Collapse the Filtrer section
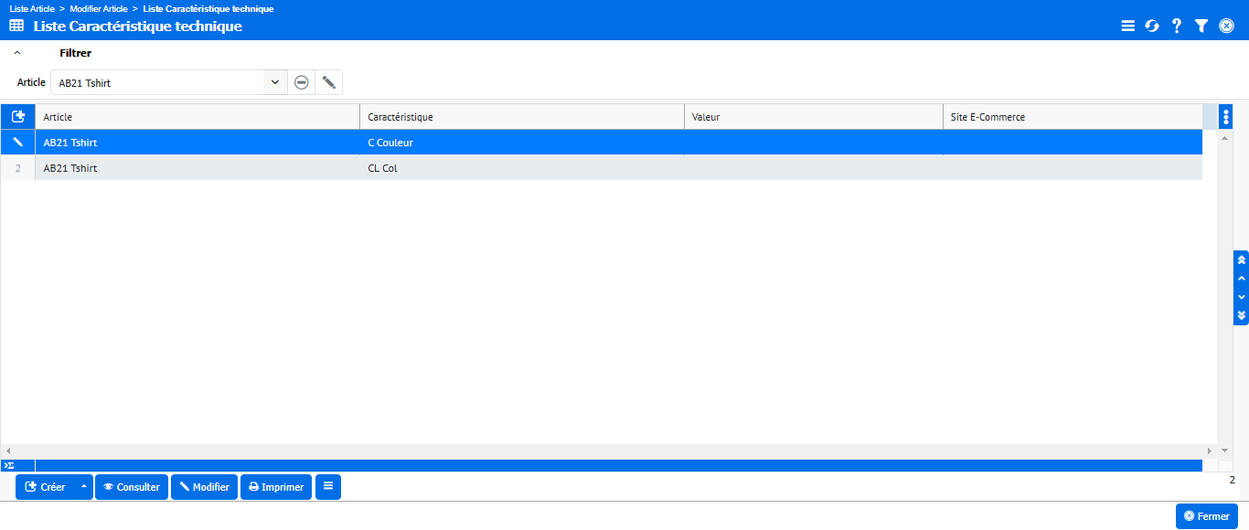The height and width of the screenshot is (530, 1249). coord(17,53)
